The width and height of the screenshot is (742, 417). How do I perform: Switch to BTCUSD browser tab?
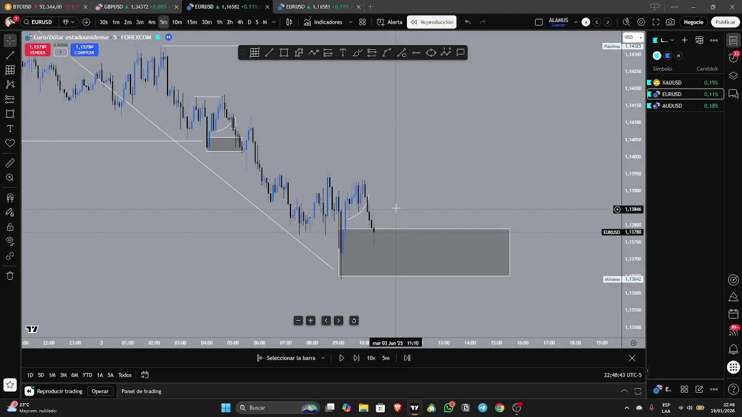pyautogui.click(x=45, y=7)
